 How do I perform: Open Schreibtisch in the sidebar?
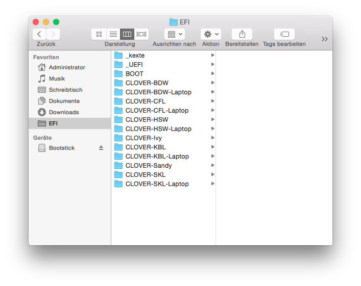(x=70, y=90)
